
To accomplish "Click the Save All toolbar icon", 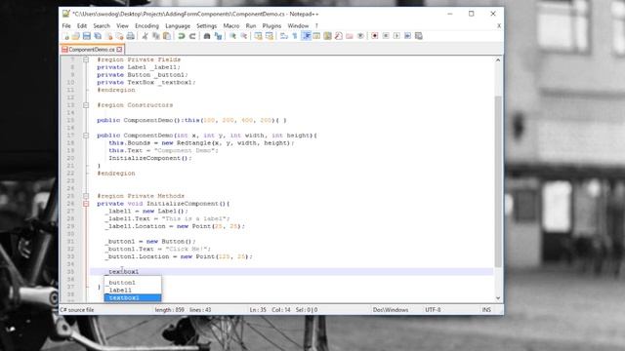I will [98, 36].
